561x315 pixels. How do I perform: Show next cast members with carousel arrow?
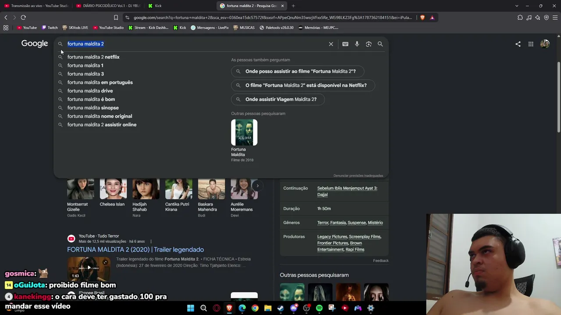pyautogui.click(x=257, y=185)
